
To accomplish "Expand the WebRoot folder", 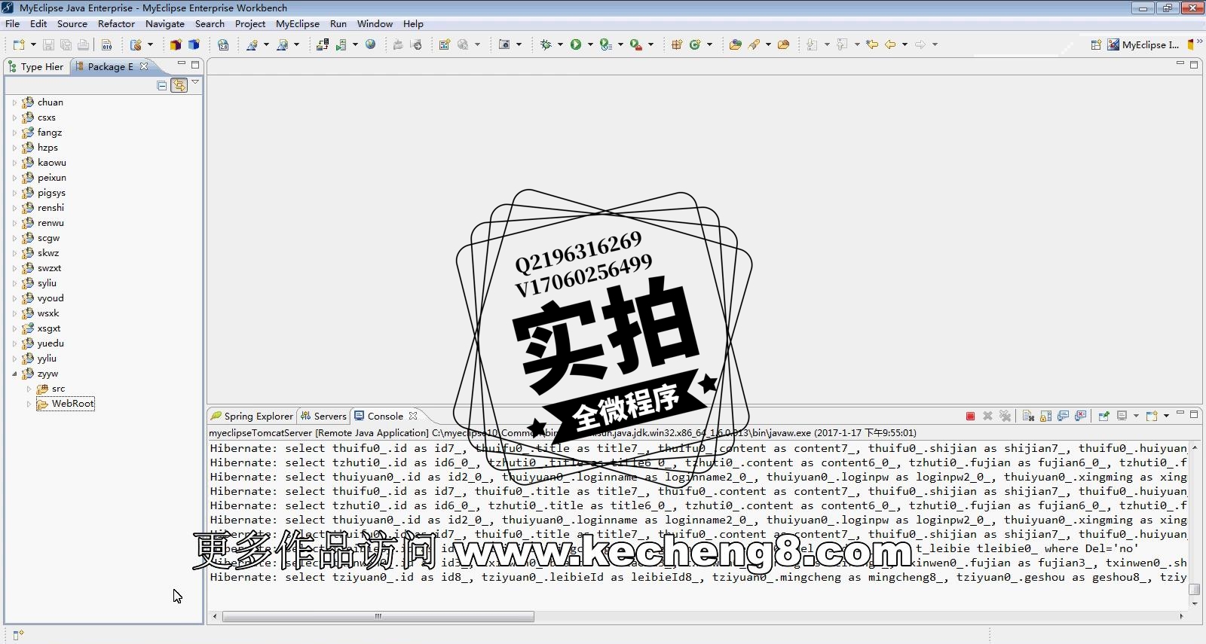I will point(29,404).
